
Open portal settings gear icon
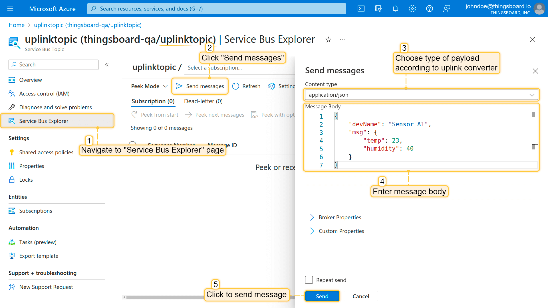[x=412, y=9]
